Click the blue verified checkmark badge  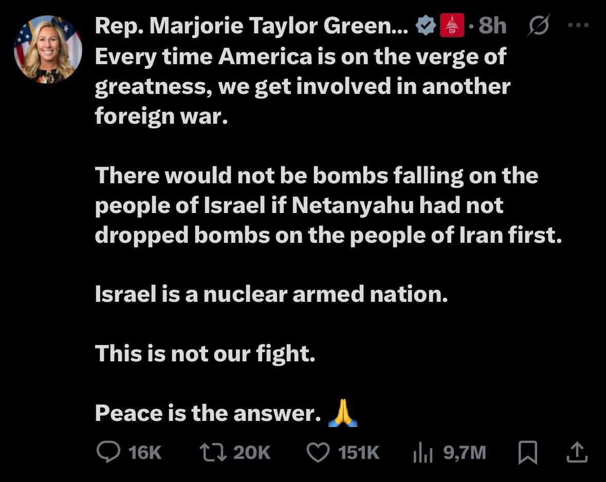coord(426,26)
